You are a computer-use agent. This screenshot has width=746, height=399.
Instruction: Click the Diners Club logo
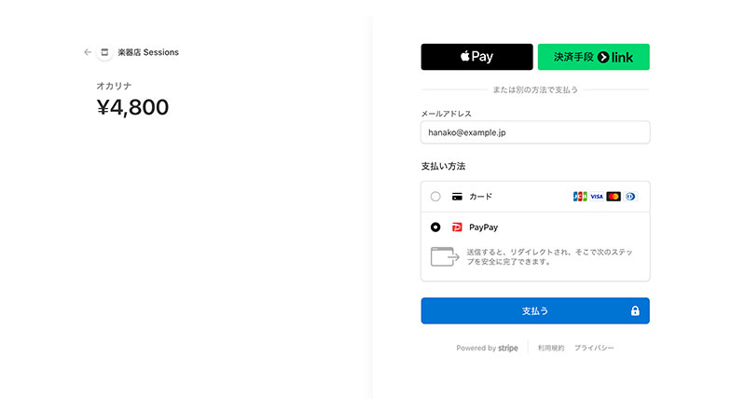[x=630, y=197]
